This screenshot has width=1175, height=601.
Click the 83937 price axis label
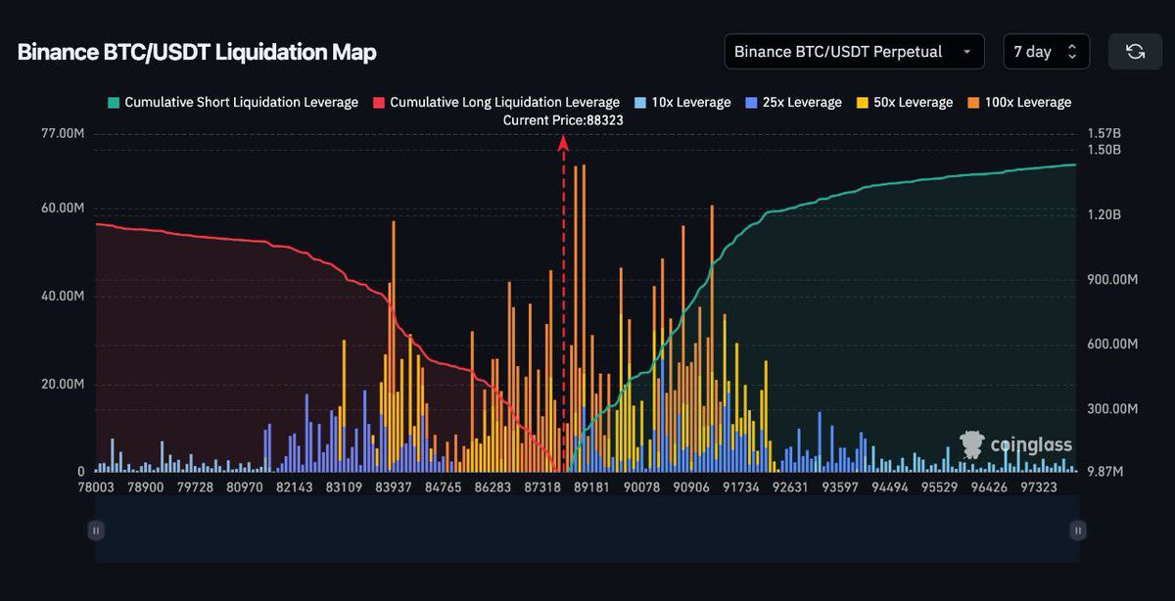394,486
